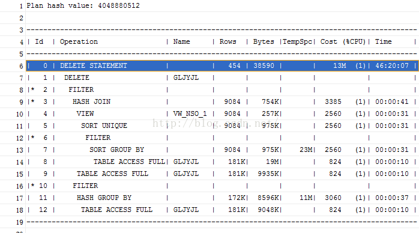Screen dimensions: 419x233
Task: Click the Bytes column header
Action: [264, 41]
